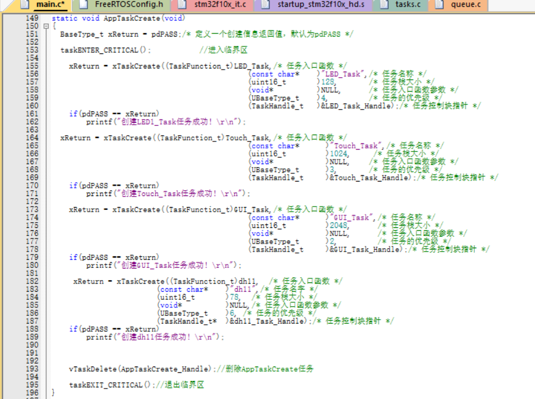Click "AppTaskCreate_Handle" argument on line 193
Screen dimensions: 535x399
164,369
